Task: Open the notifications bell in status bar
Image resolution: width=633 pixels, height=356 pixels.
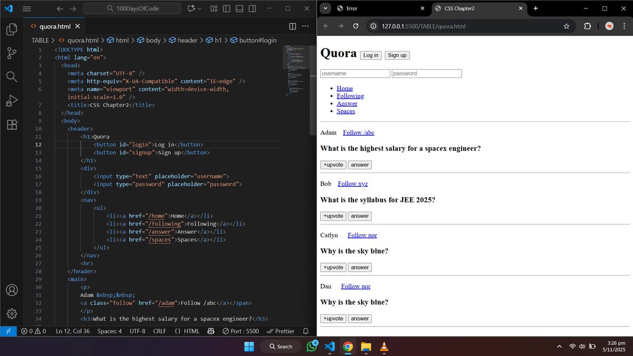Action: point(305,331)
